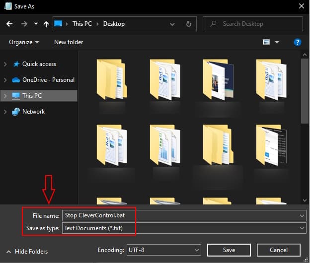Select the third folder in second row
The height and width of the screenshot is (263, 310).
point(218,145)
